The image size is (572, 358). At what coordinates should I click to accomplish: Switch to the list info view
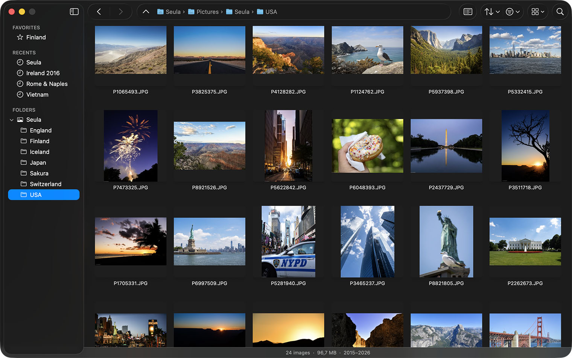pyautogui.click(x=468, y=12)
